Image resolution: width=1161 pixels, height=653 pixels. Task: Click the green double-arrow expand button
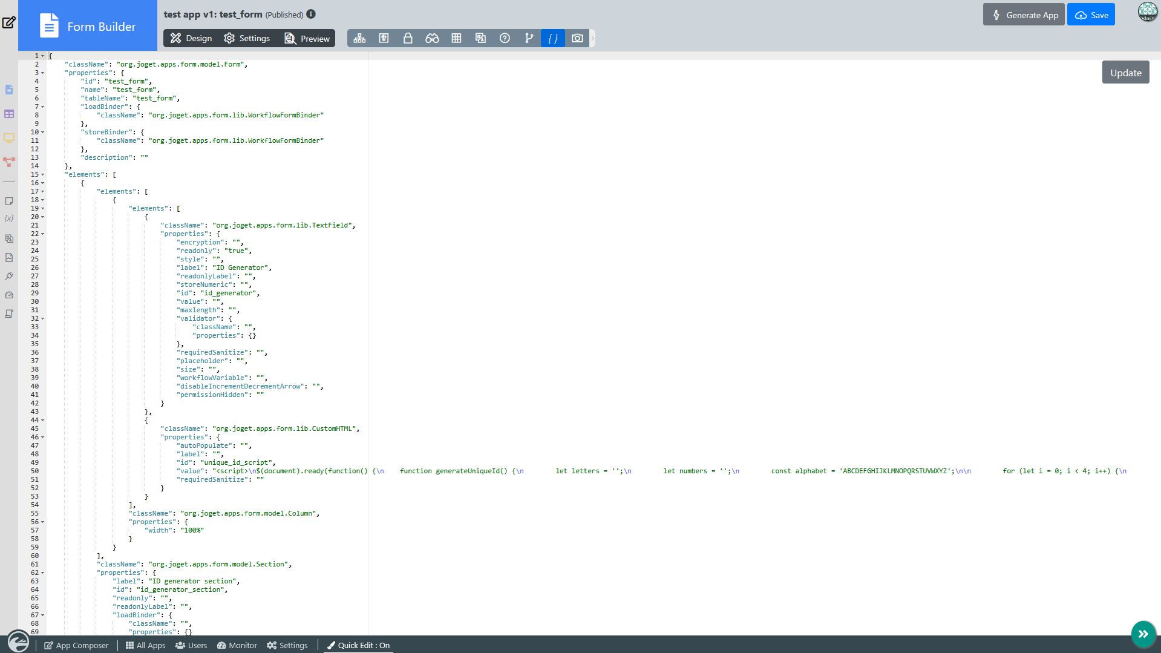tap(1143, 634)
